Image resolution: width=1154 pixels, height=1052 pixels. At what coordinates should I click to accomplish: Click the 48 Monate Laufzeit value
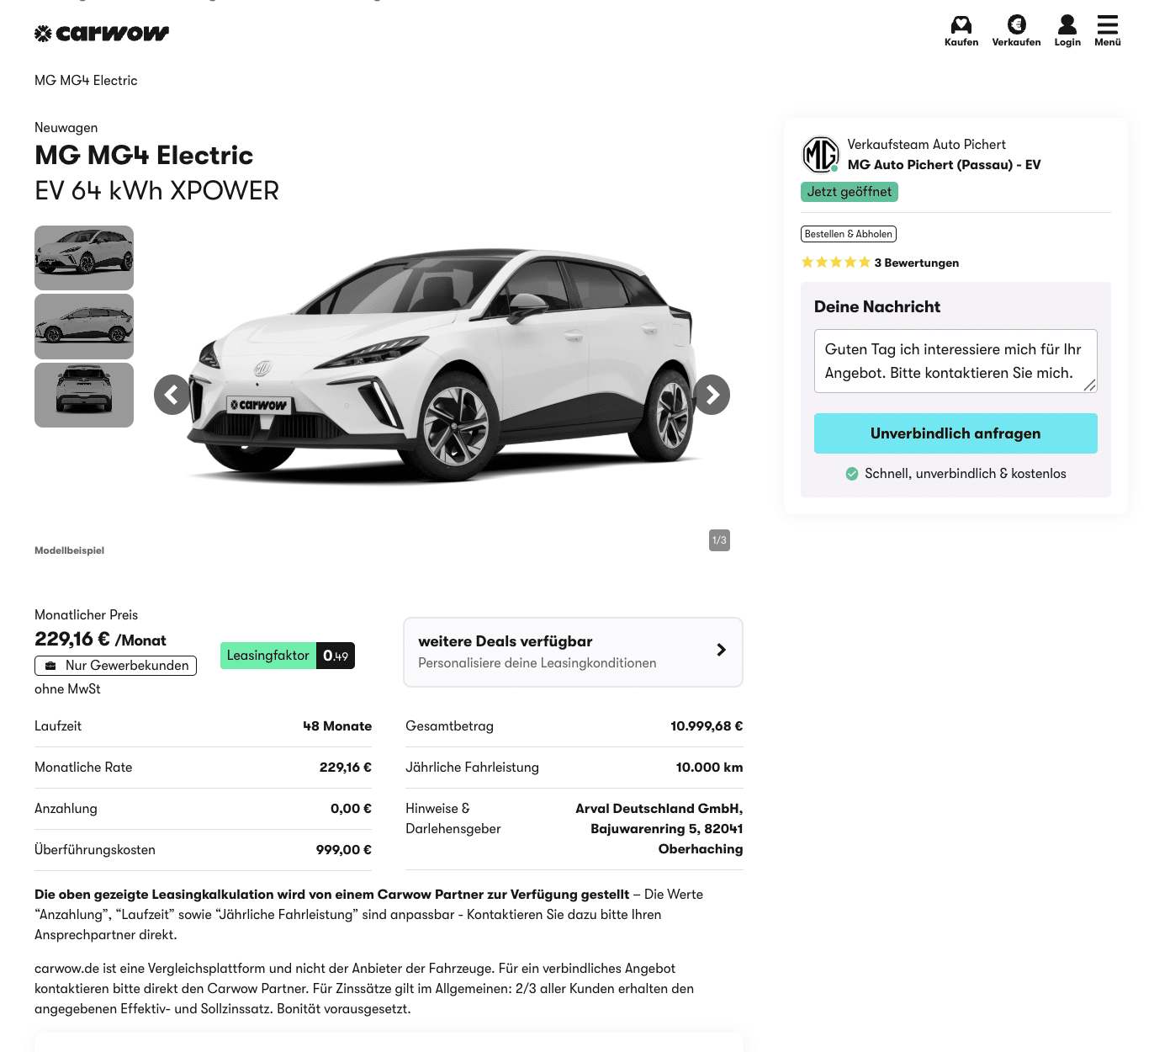click(337, 726)
